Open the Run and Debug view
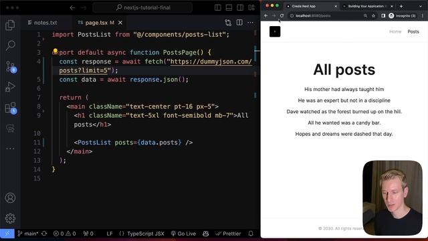Viewport: 428px width, 241px height. tap(11, 87)
